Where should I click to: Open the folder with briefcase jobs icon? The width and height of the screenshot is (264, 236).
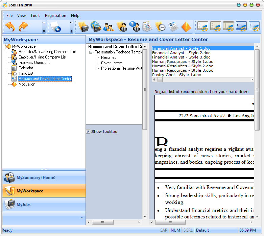click(83, 27)
